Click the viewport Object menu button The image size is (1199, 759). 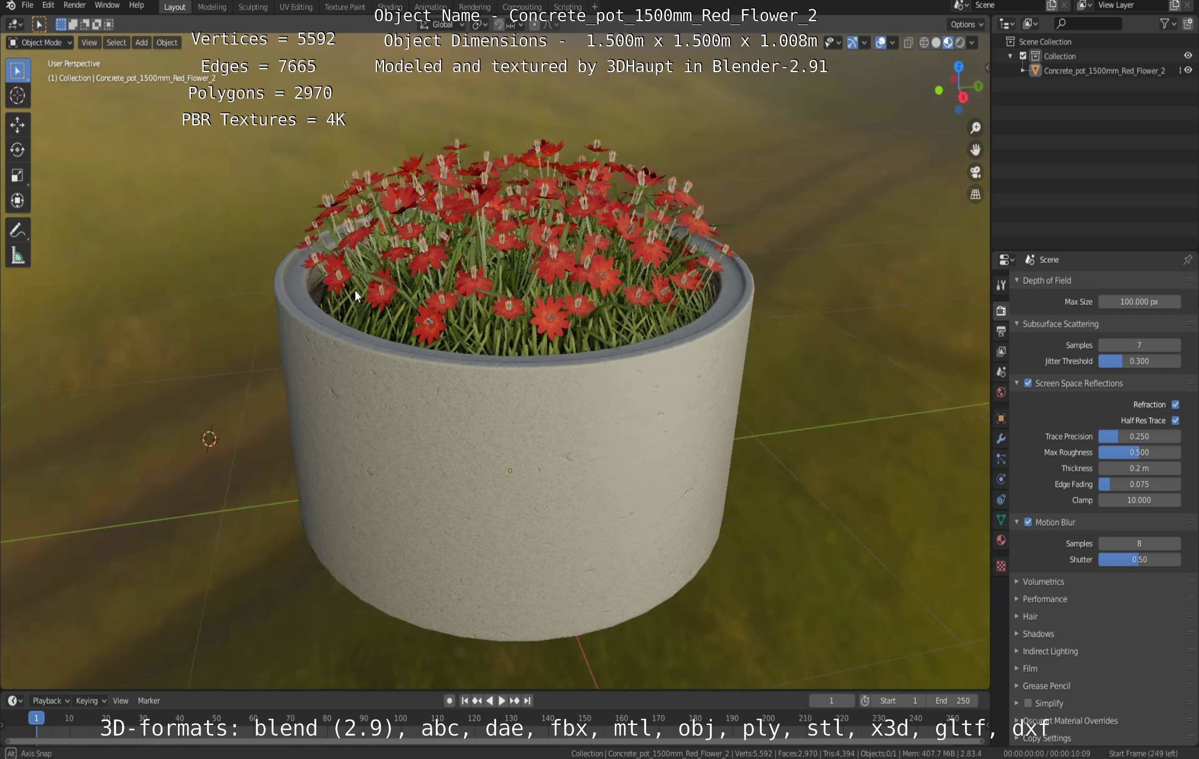[x=167, y=42]
